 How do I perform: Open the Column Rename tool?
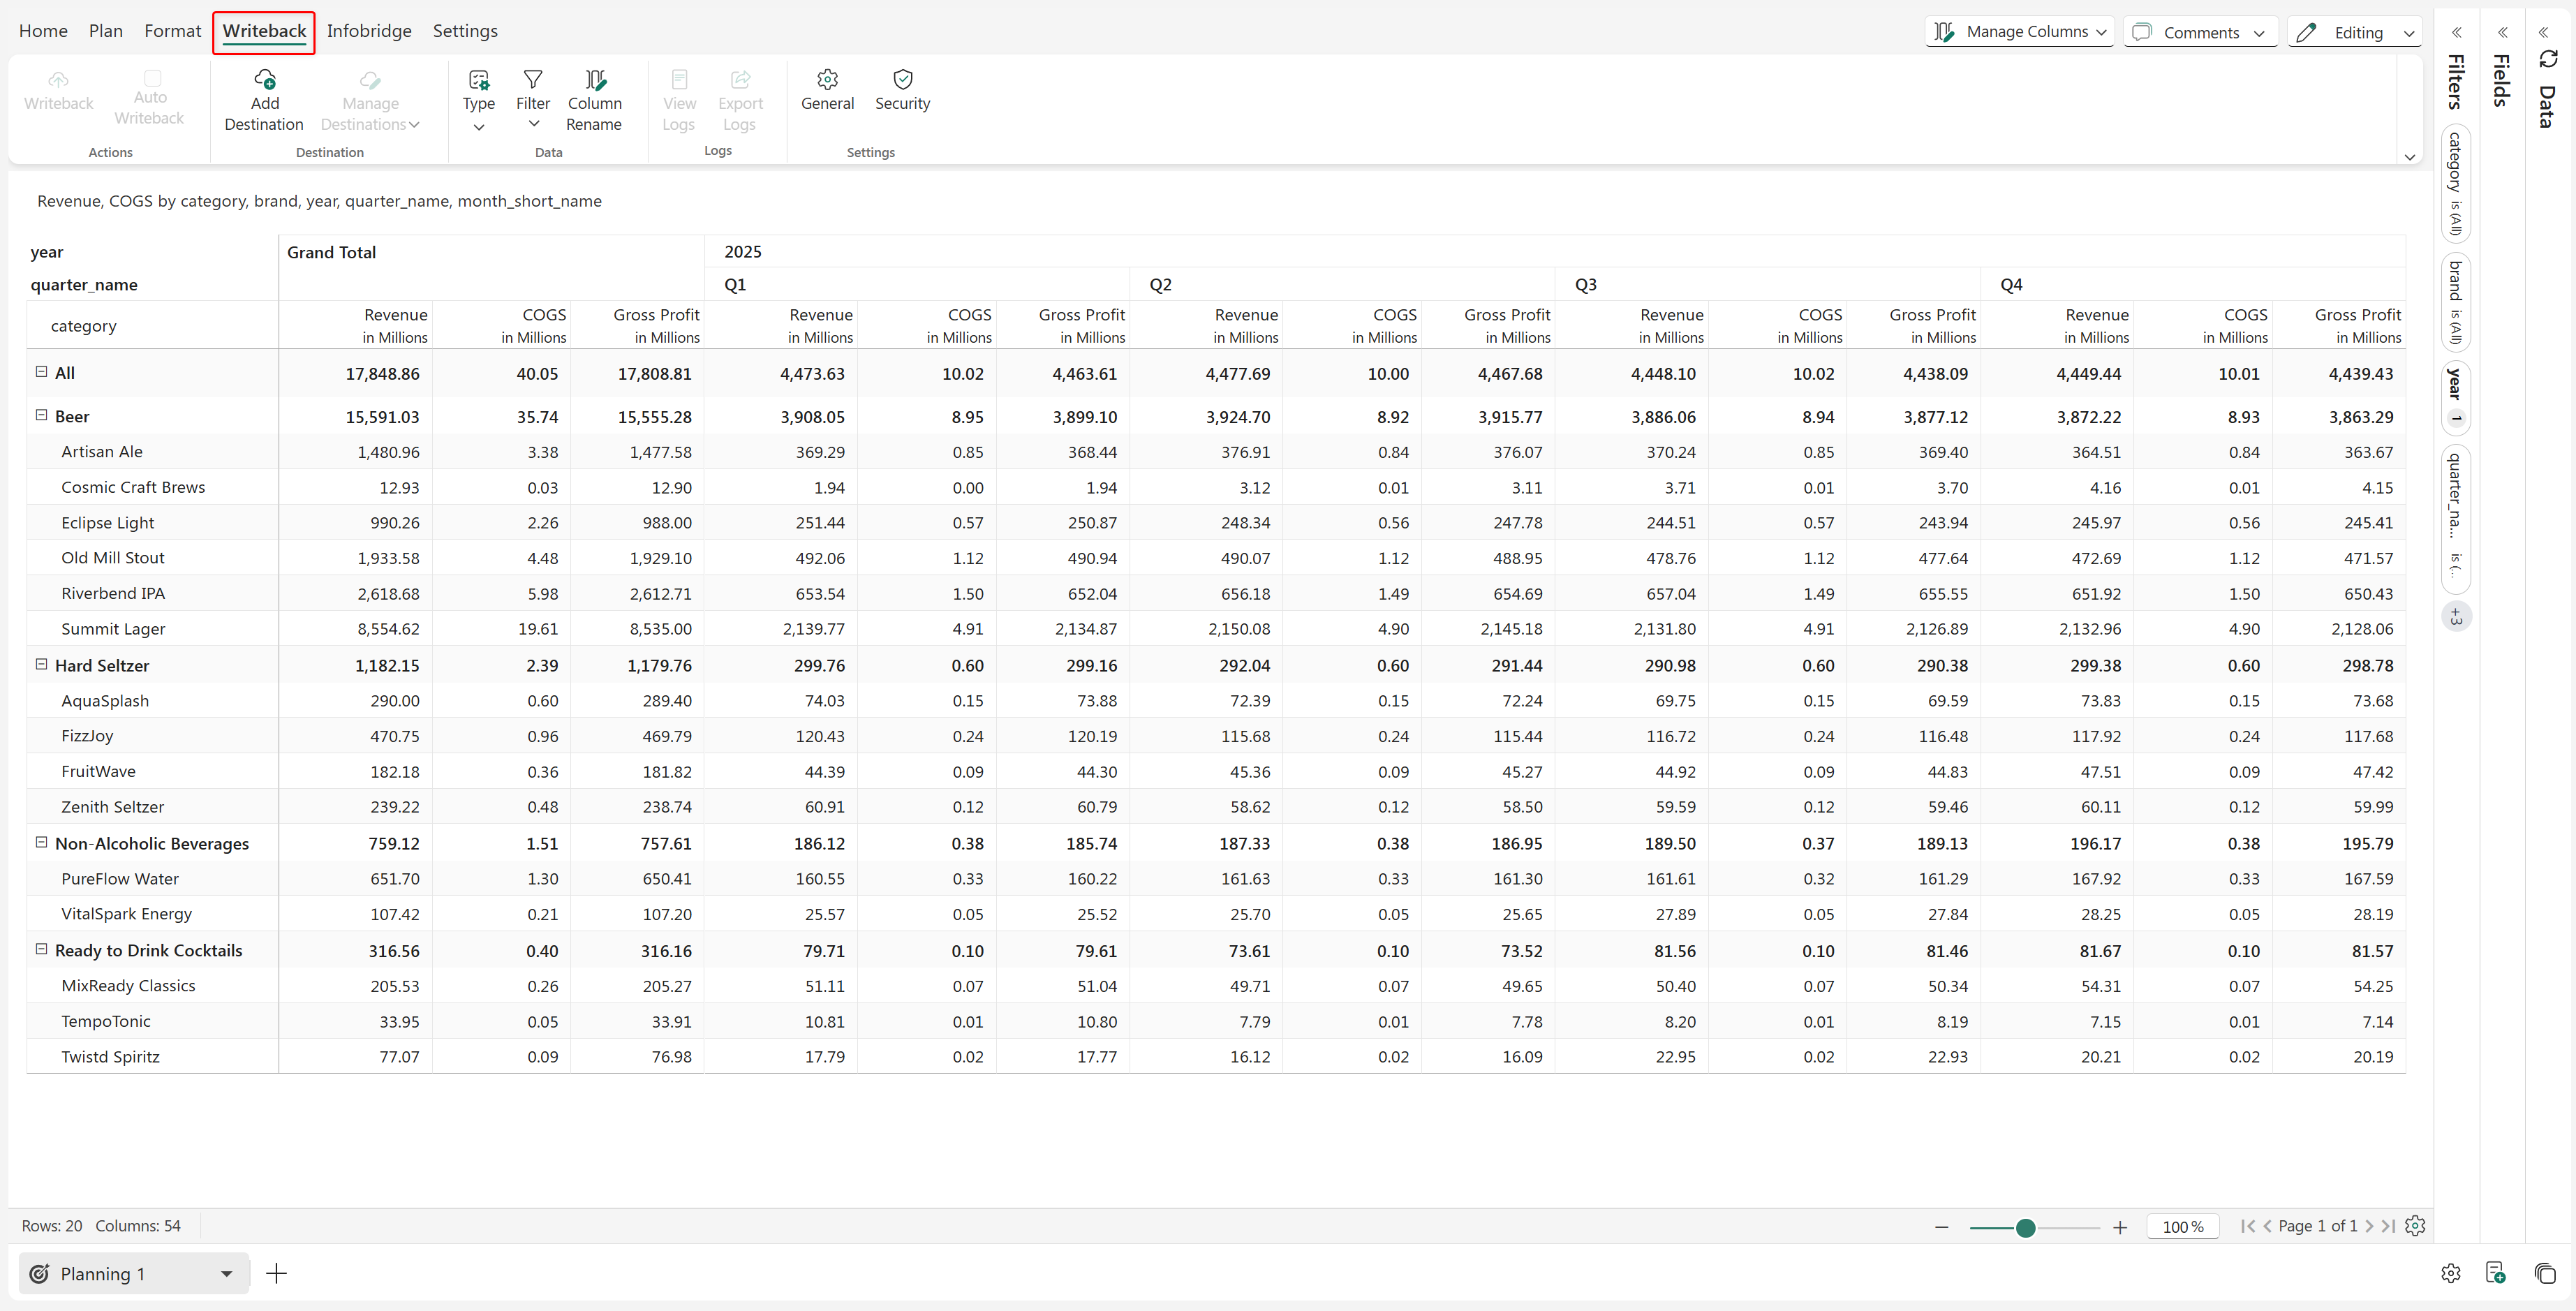(594, 100)
